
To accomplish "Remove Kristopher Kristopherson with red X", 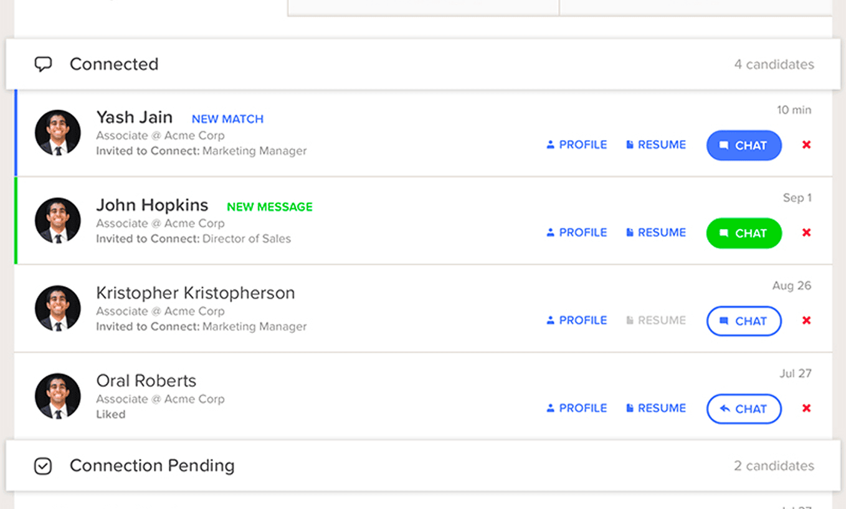I will [806, 320].
